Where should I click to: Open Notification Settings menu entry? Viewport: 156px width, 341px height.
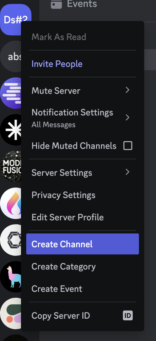[x=83, y=118]
